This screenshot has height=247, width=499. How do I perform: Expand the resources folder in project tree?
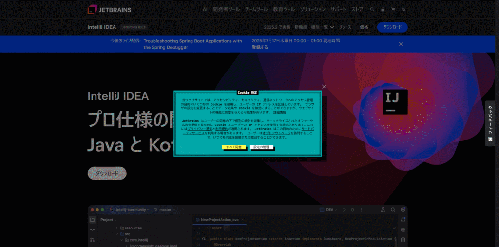[117, 228]
